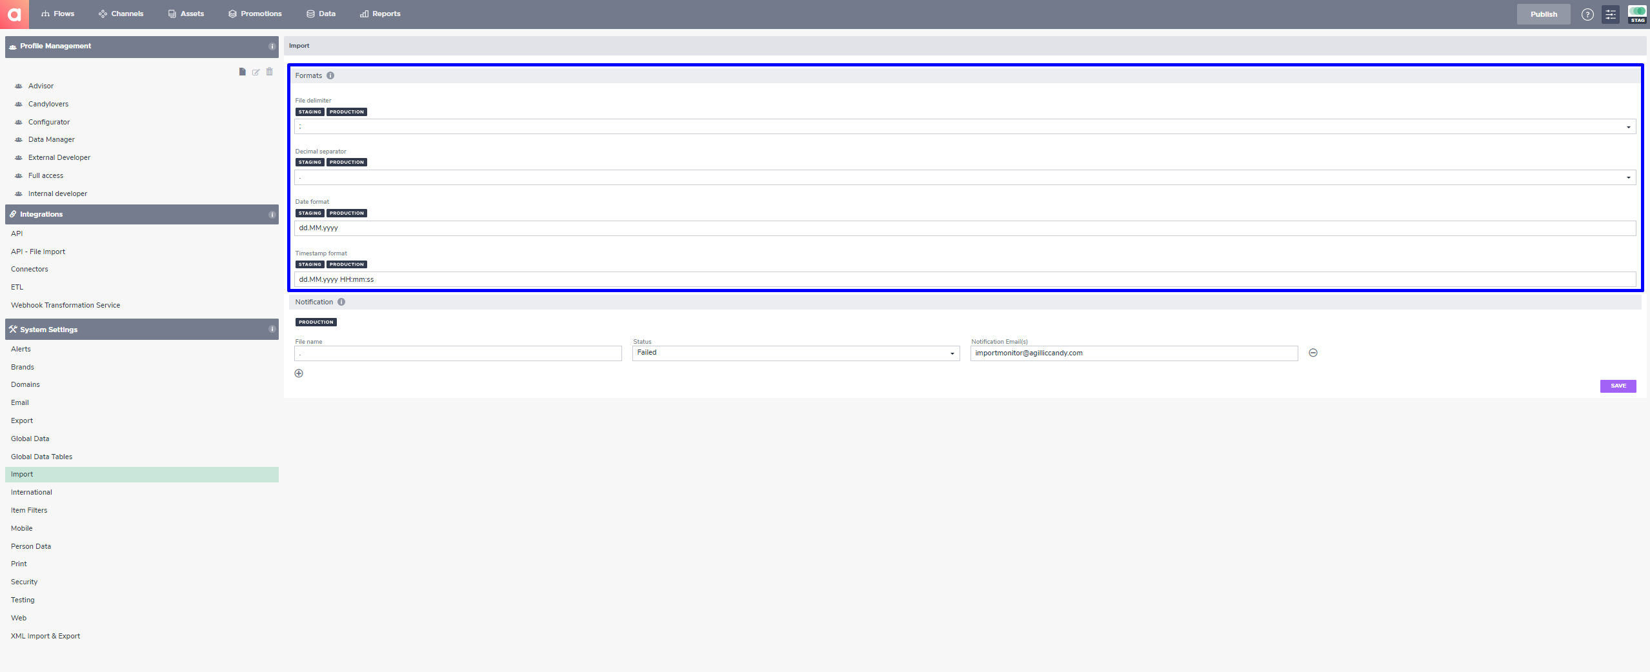This screenshot has height=672, width=1650.
Task: Open the Export settings
Action: [22, 420]
